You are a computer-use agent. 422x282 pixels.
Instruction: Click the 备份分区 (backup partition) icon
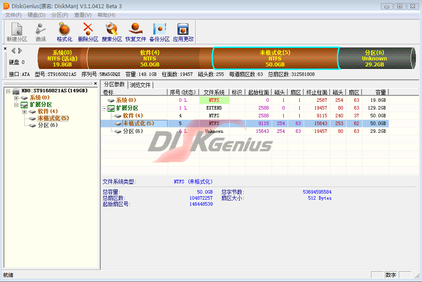click(x=159, y=32)
